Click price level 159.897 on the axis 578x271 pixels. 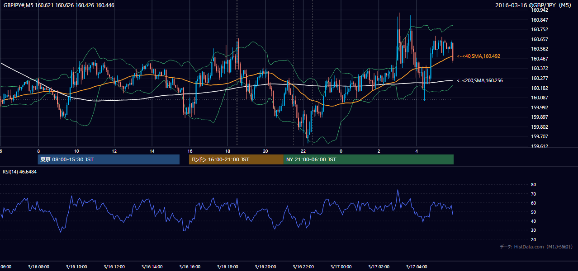(540, 117)
